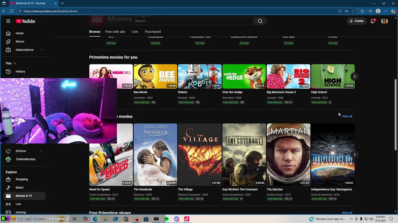Image resolution: width=398 pixels, height=223 pixels.
Task: Show next Primetime movies with arrow
Action: (x=354, y=76)
